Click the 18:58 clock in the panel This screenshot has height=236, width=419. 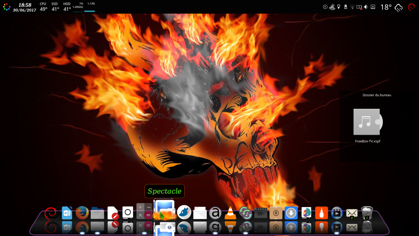(25, 5)
